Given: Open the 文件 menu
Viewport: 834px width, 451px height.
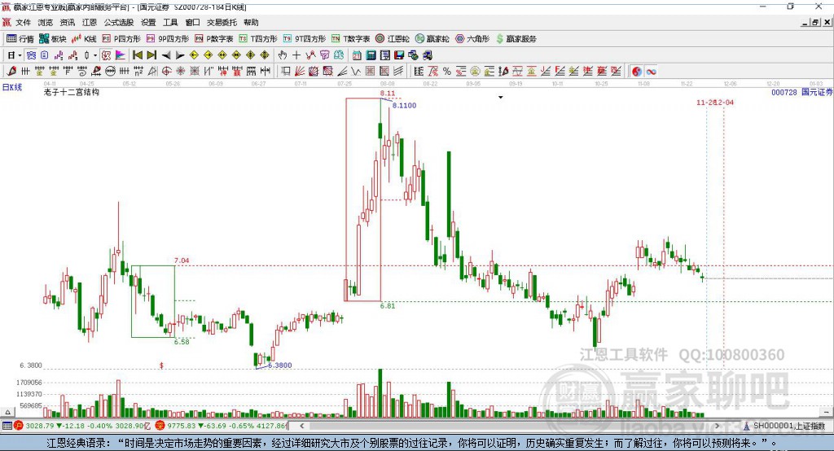Looking at the screenshot, I should 23,22.
